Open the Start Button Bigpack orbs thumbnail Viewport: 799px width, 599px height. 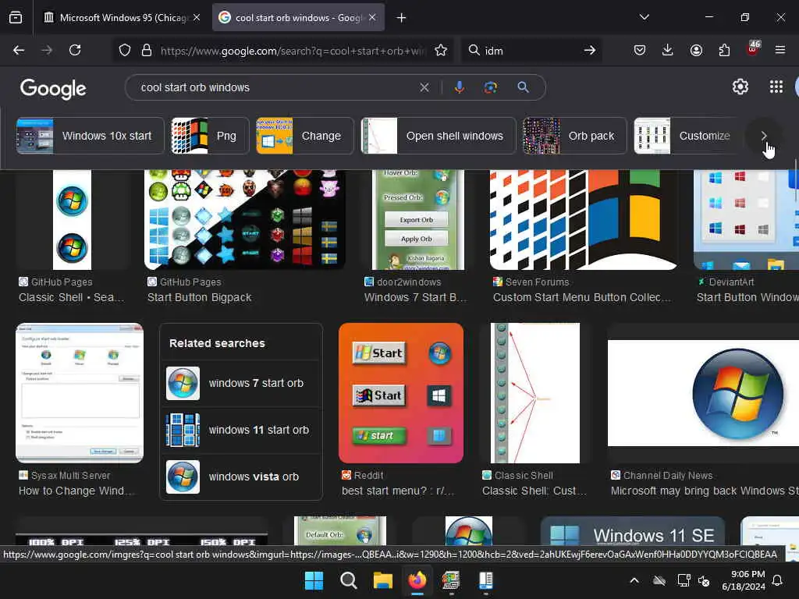click(x=245, y=219)
